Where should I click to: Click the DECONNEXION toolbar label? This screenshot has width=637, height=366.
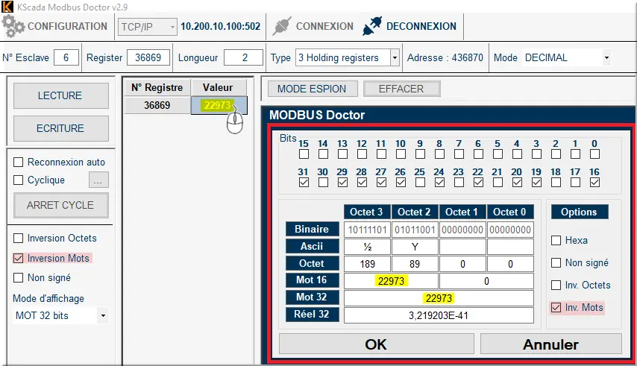point(421,26)
